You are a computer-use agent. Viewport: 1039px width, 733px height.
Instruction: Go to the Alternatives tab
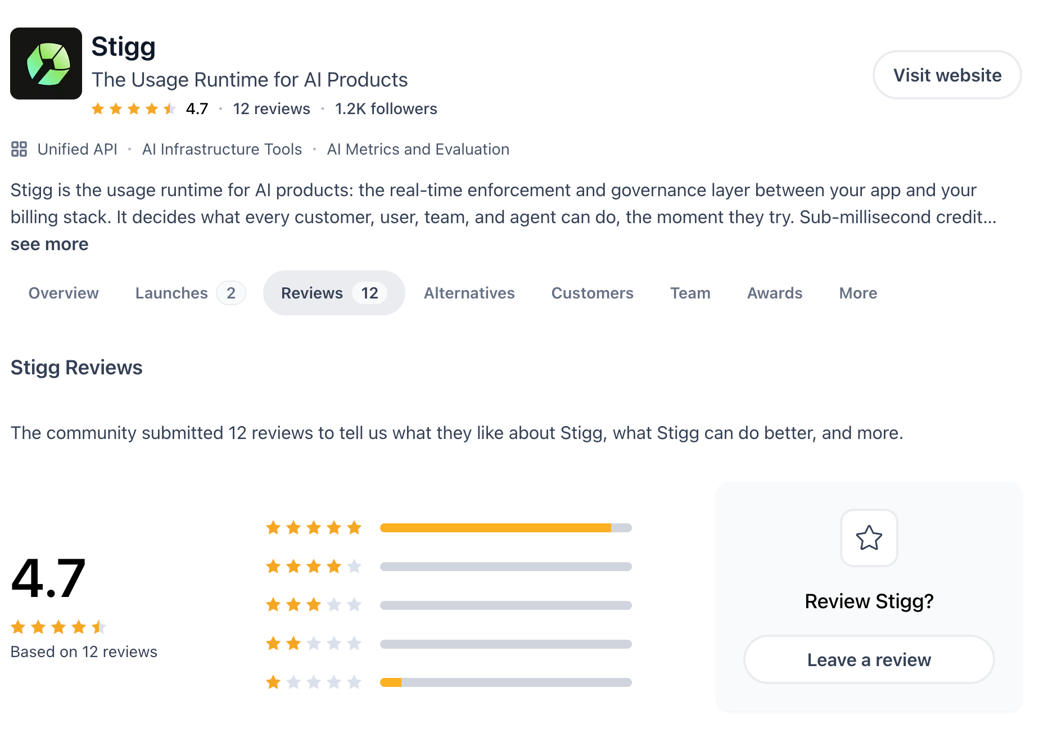coord(469,293)
